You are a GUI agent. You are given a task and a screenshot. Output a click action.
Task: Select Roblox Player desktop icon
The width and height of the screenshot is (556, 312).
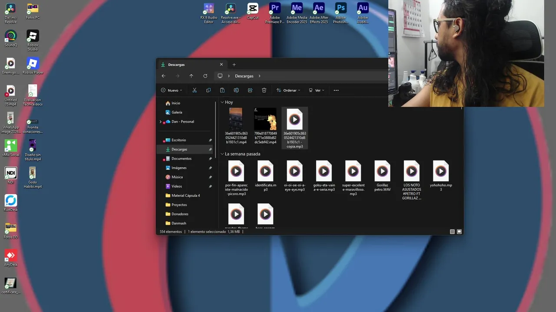click(33, 66)
